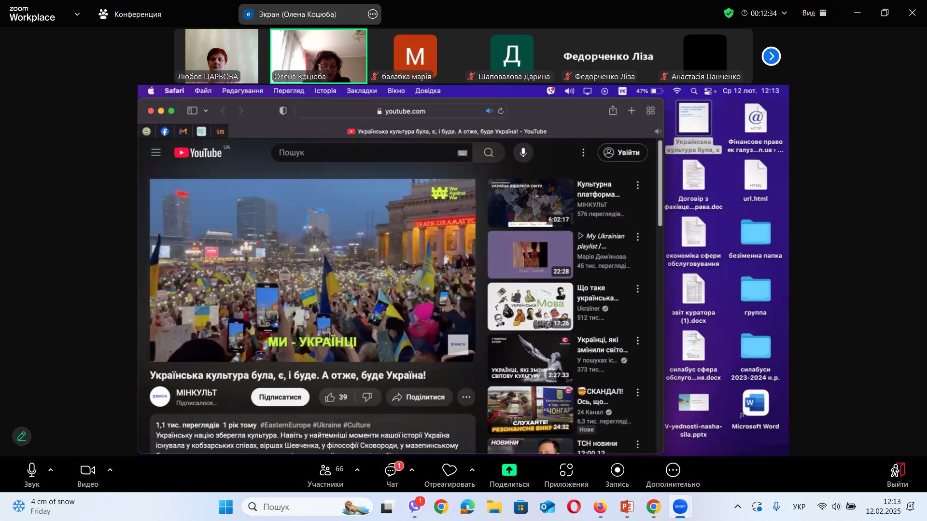This screenshot has width=927, height=521.
Task: Open the Zoom Apps panel (Приложения)
Action: tap(566, 470)
